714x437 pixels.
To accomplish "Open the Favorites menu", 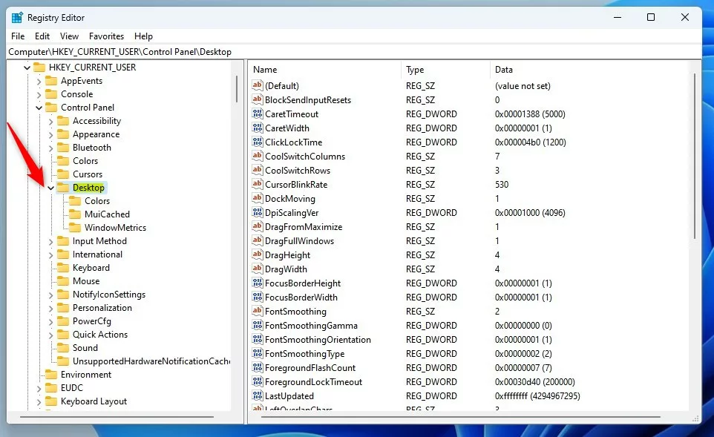I will pyautogui.click(x=107, y=36).
